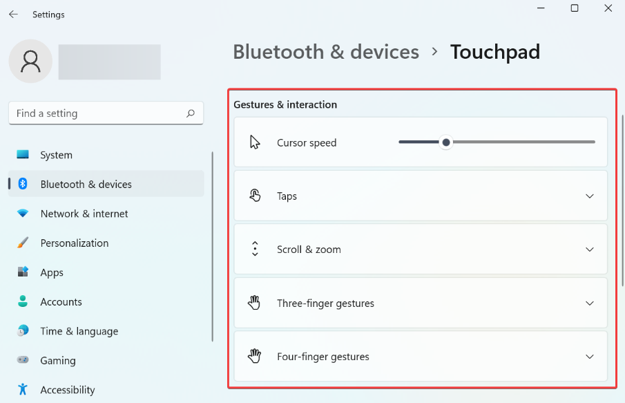Click the Taps hand pointer icon
Viewport: 625px width, 403px height.
pyautogui.click(x=255, y=196)
